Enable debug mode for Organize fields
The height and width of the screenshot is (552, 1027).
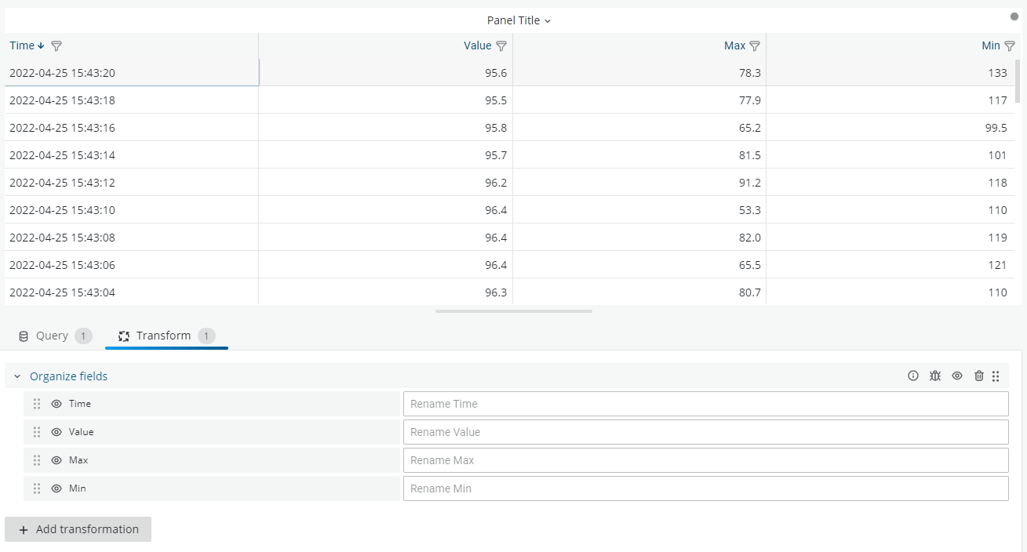(934, 376)
